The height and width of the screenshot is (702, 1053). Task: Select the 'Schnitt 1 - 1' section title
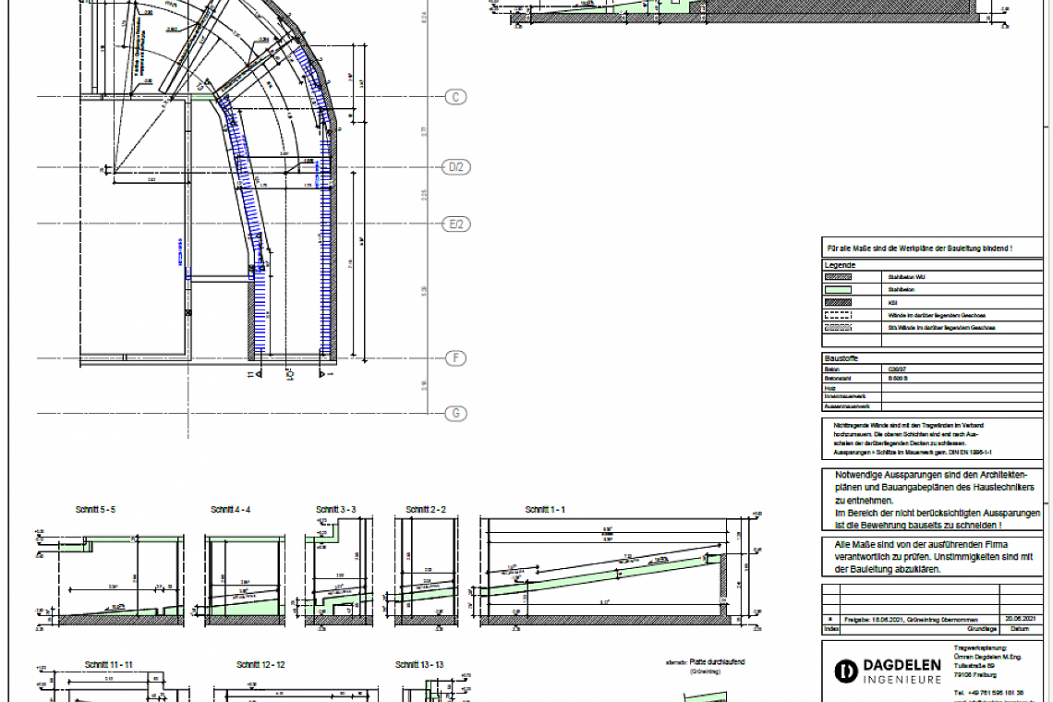[x=545, y=510]
